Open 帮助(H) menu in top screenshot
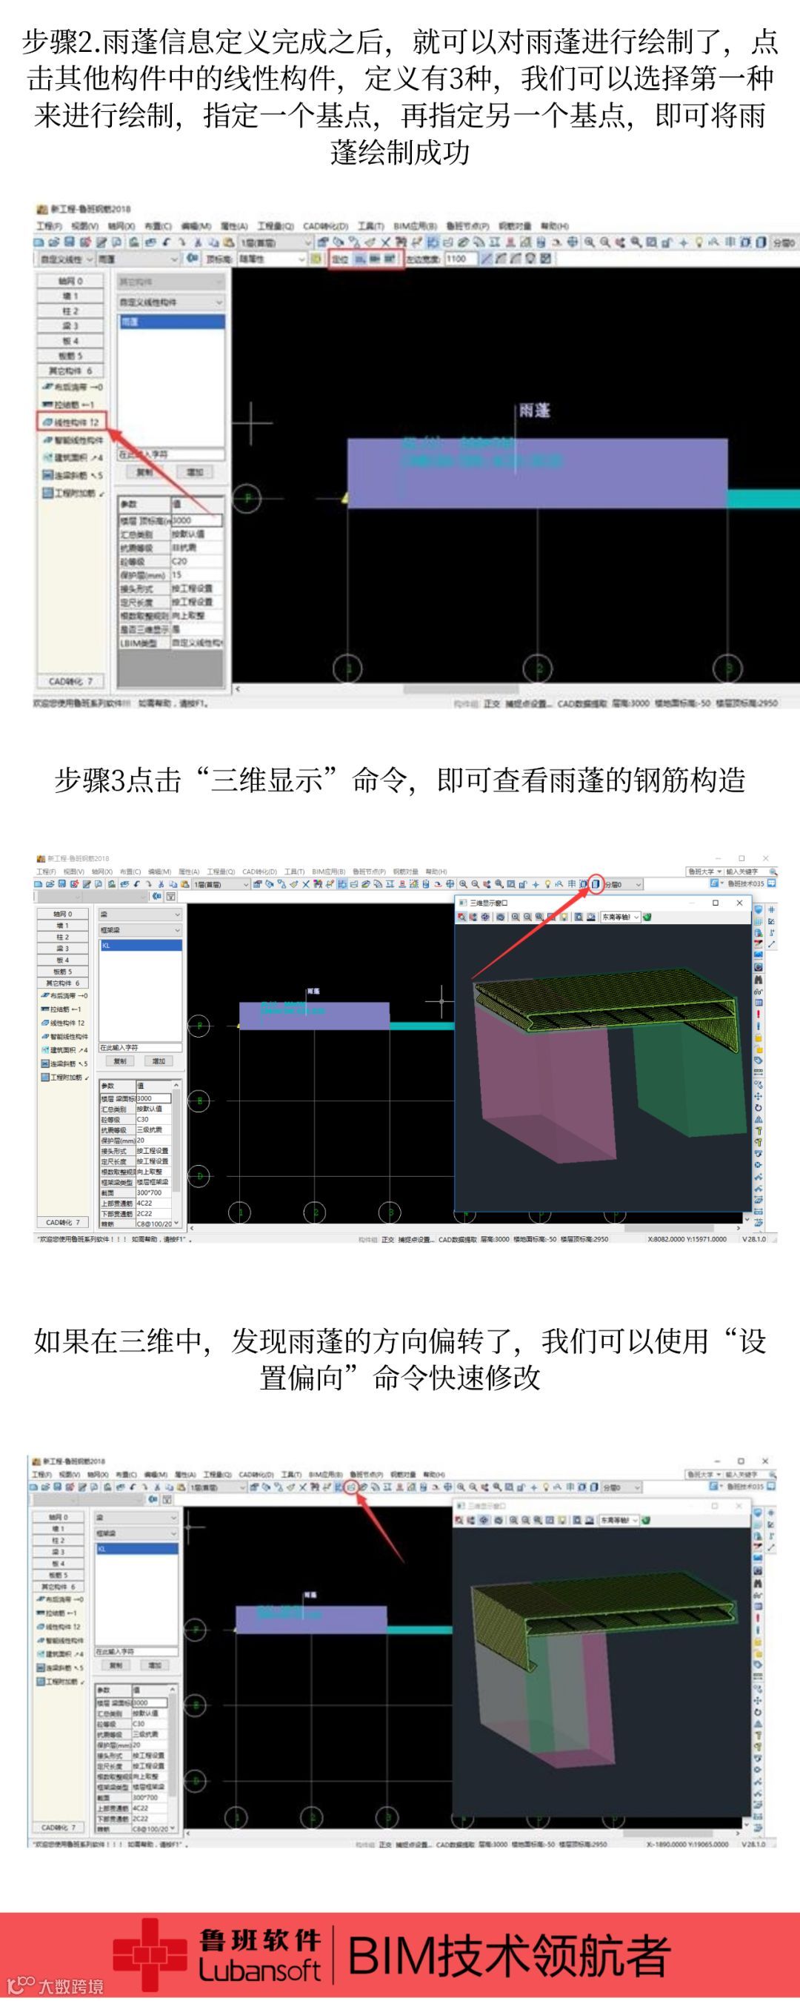The image size is (800, 2001). point(555,226)
